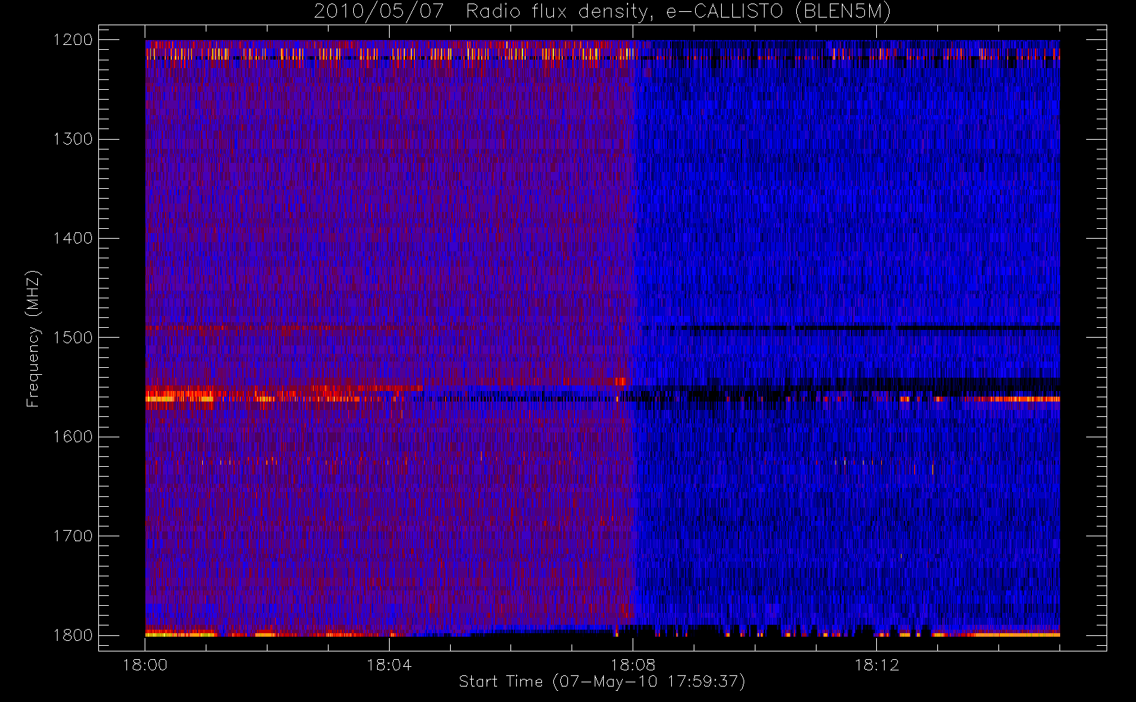
Task: Click the plot title 'Radio flux density, e-CALLISTO (BLEN5M)'
Action: pos(678,12)
